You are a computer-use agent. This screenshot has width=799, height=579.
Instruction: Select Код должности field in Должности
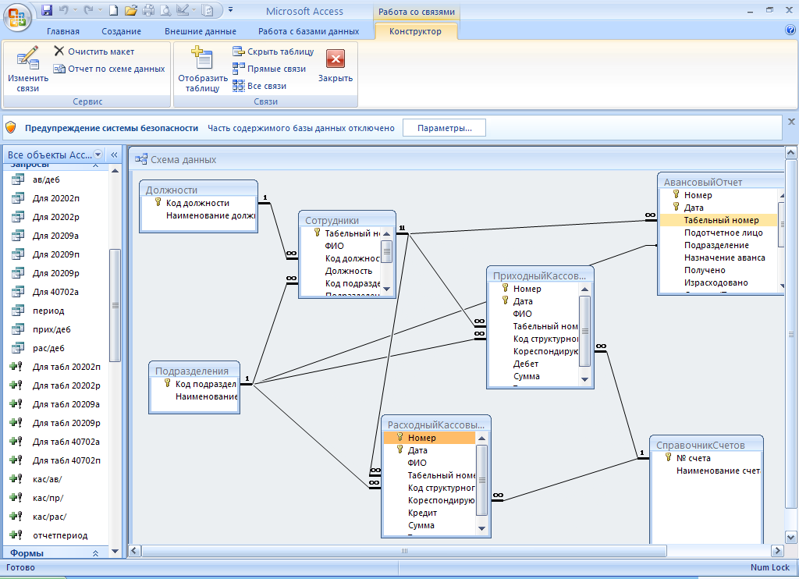[x=199, y=203]
